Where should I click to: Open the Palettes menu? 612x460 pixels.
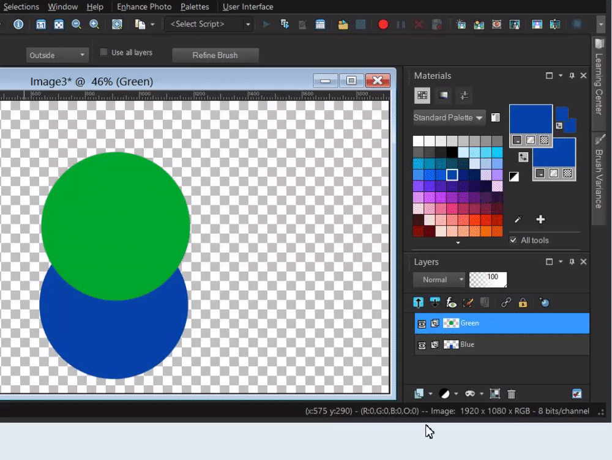tap(195, 7)
